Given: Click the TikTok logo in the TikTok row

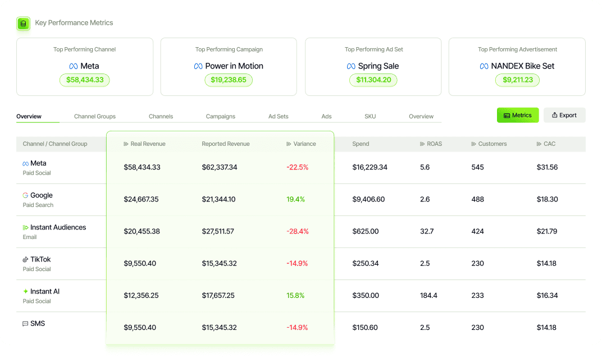Looking at the screenshot, I should (x=25, y=259).
